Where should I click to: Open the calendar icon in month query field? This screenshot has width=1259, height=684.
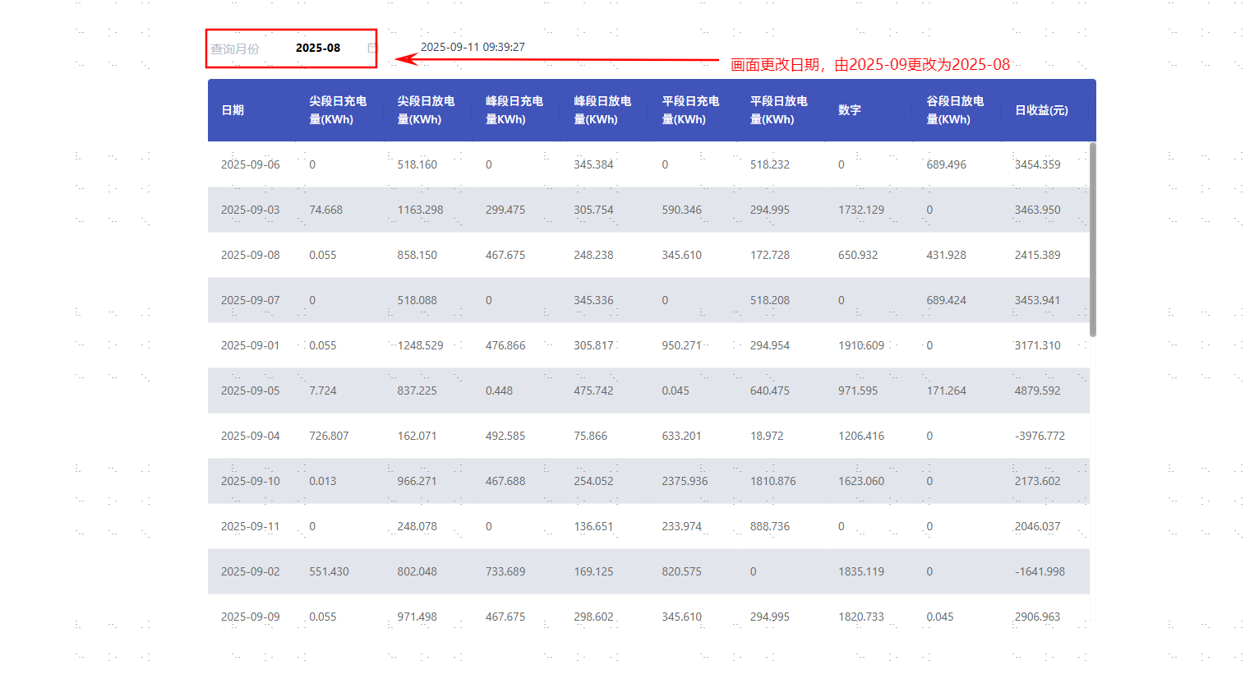pos(371,48)
